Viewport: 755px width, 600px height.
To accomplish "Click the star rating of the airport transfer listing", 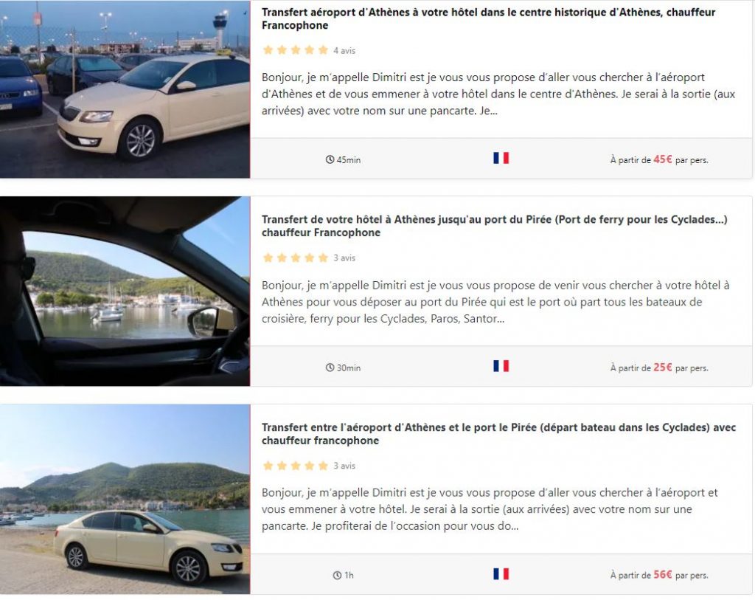I will click(293, 49).
